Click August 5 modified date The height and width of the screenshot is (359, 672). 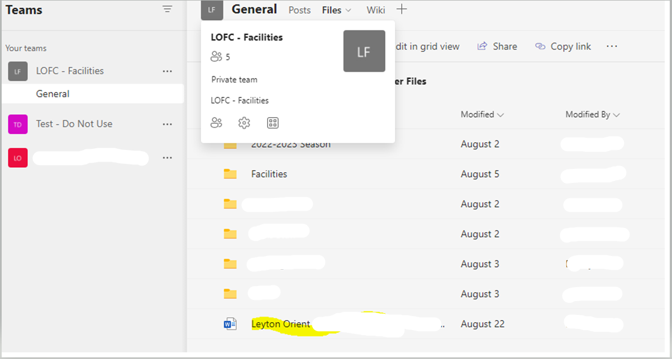480,174
